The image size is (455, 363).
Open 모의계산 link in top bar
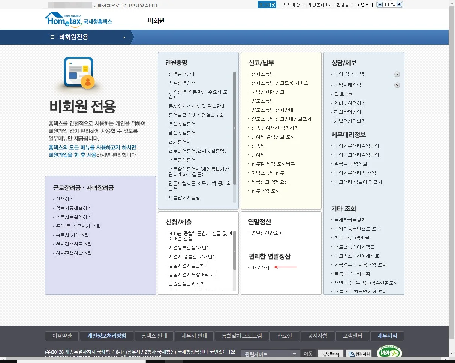(x=292, y=5)
